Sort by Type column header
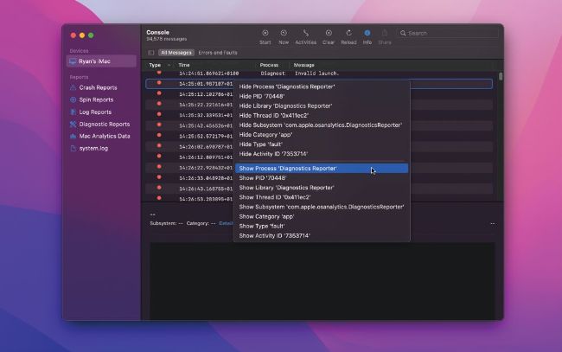This screenshot has width=562, height=352. point(155,65)
